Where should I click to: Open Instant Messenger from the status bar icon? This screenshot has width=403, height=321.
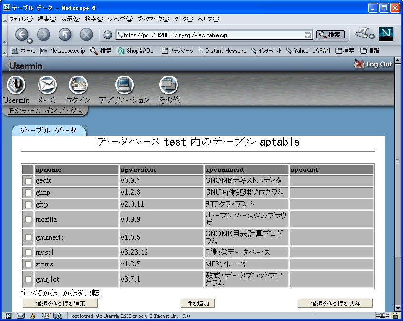click(33, 316)
